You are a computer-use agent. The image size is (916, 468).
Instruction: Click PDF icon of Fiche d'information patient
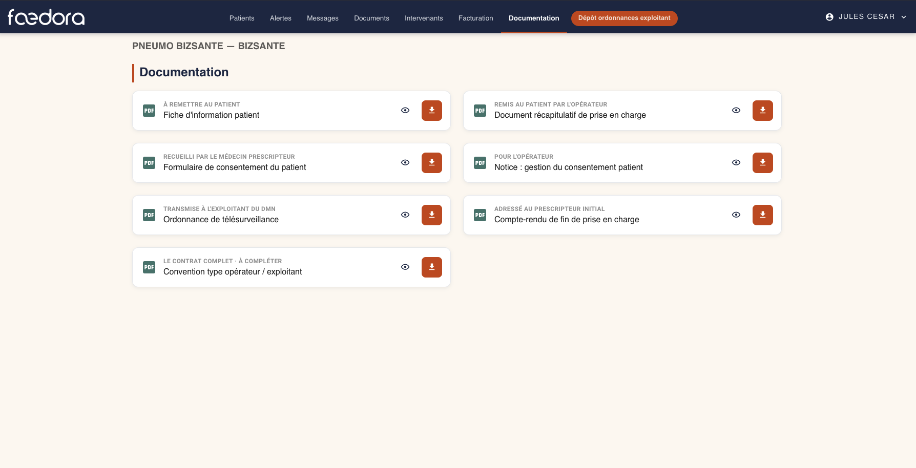coord(149,111)
